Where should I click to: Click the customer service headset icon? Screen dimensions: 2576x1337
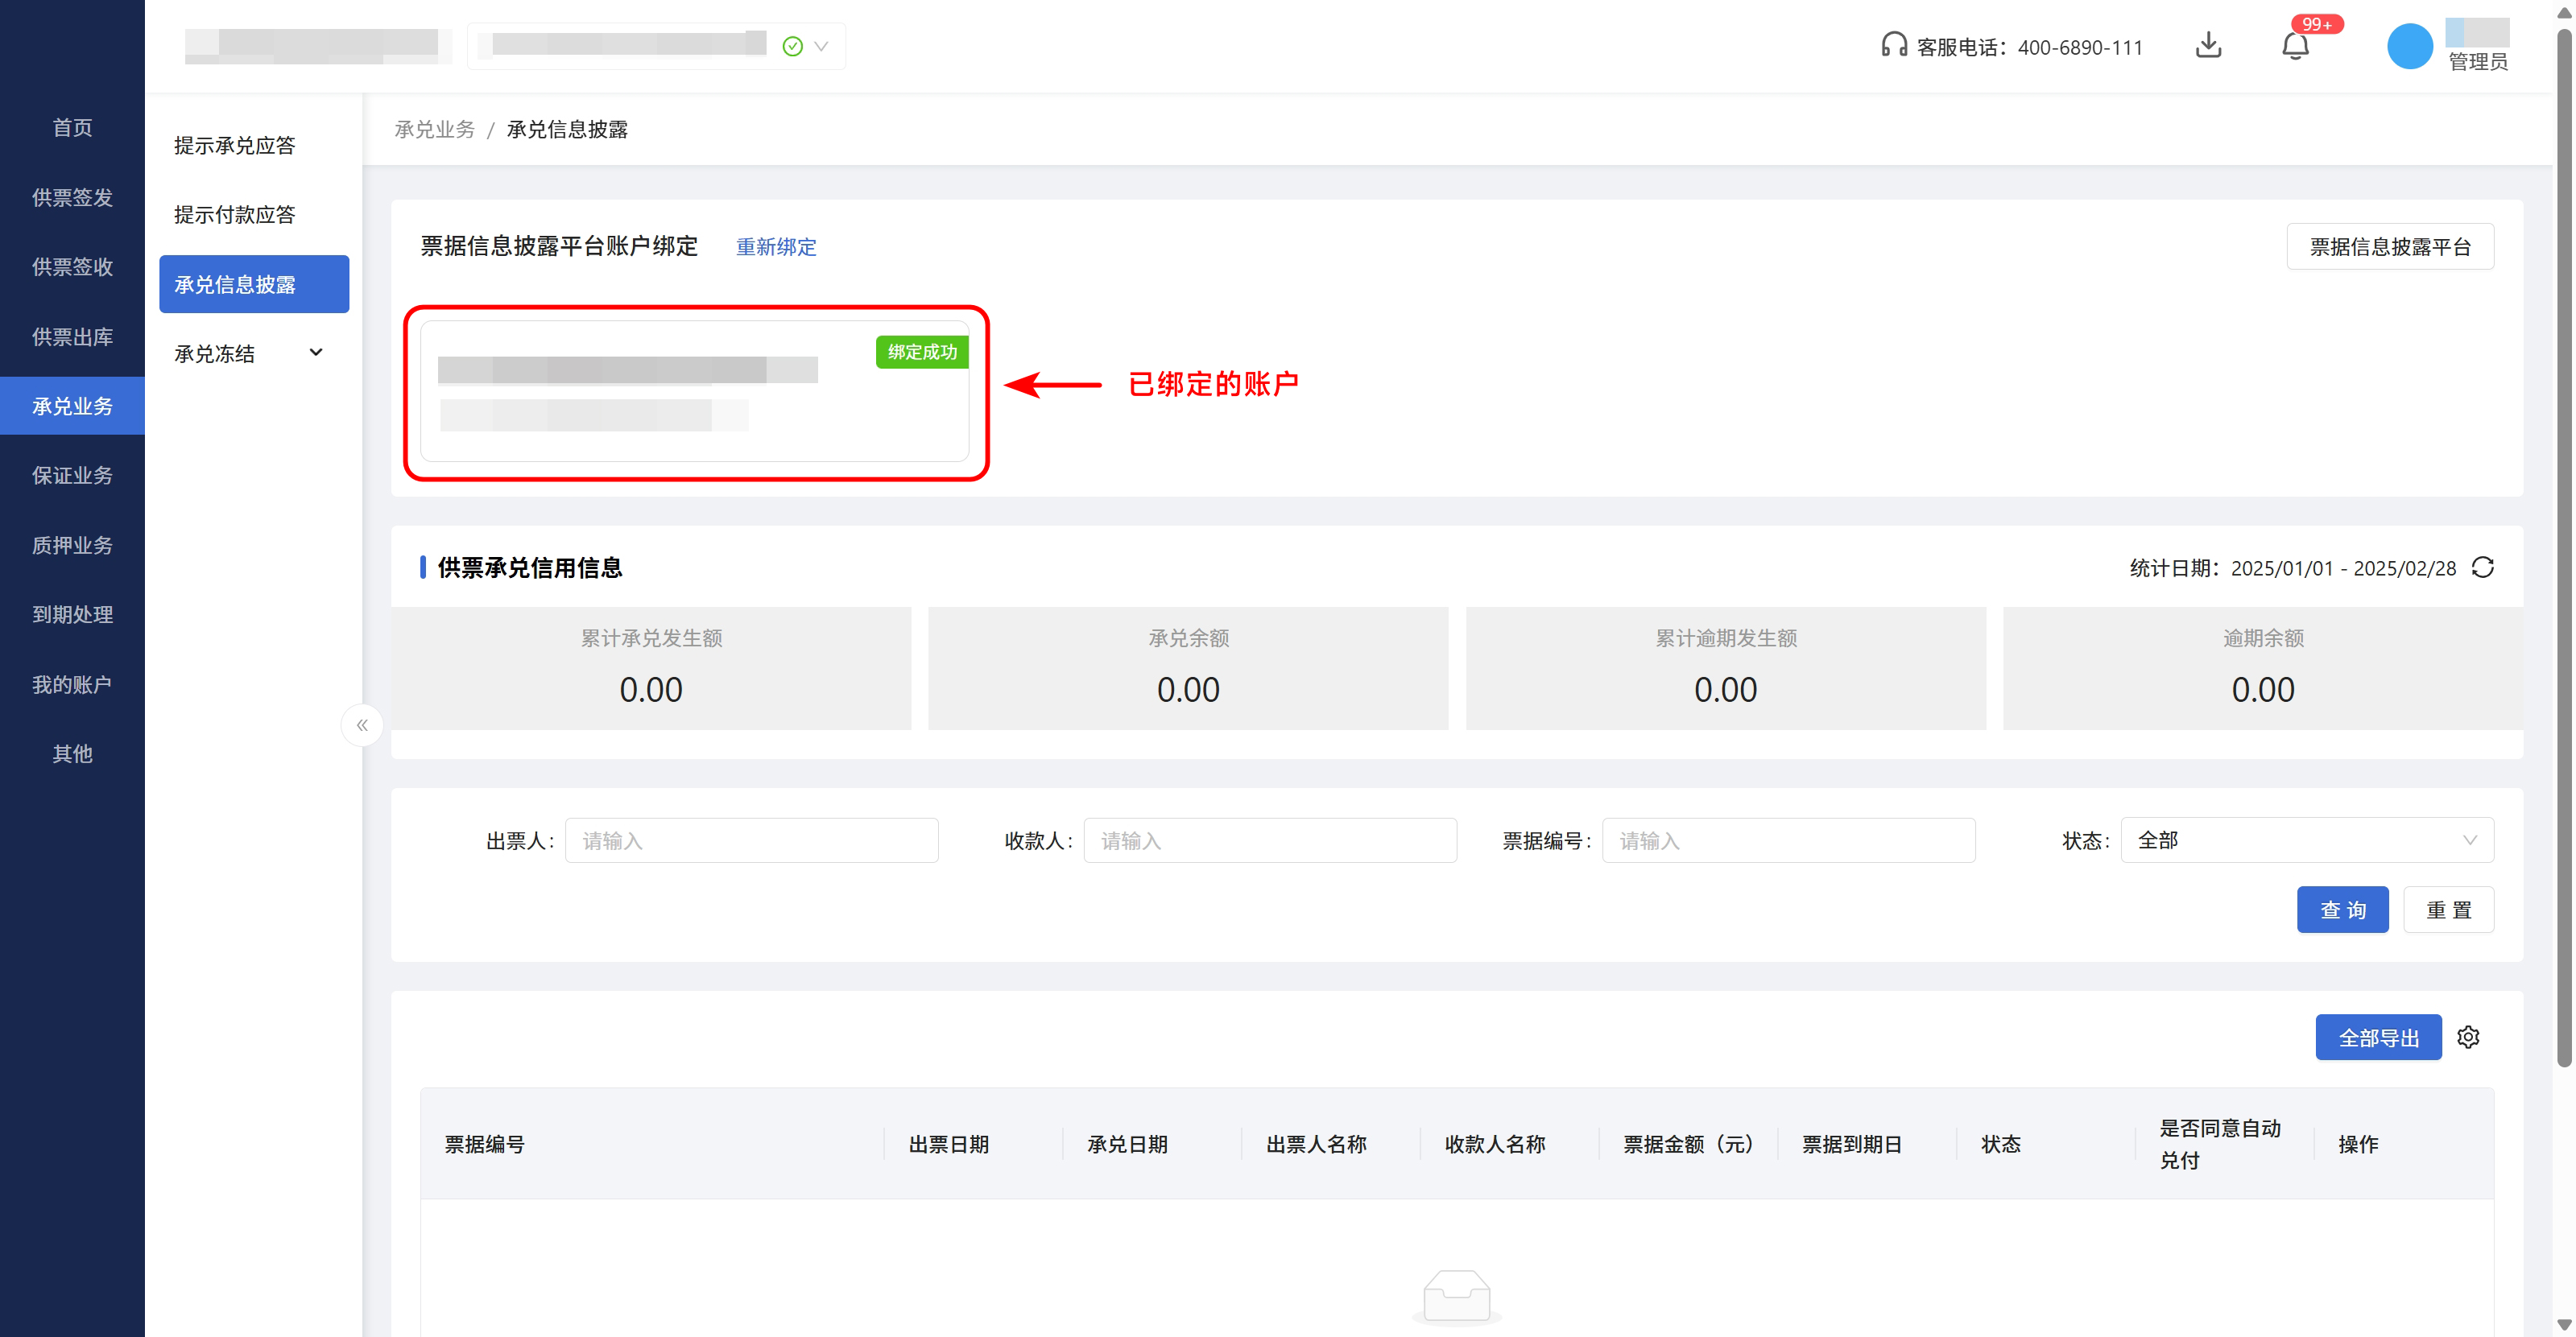pyautogui.click(x=1893, y=46)
